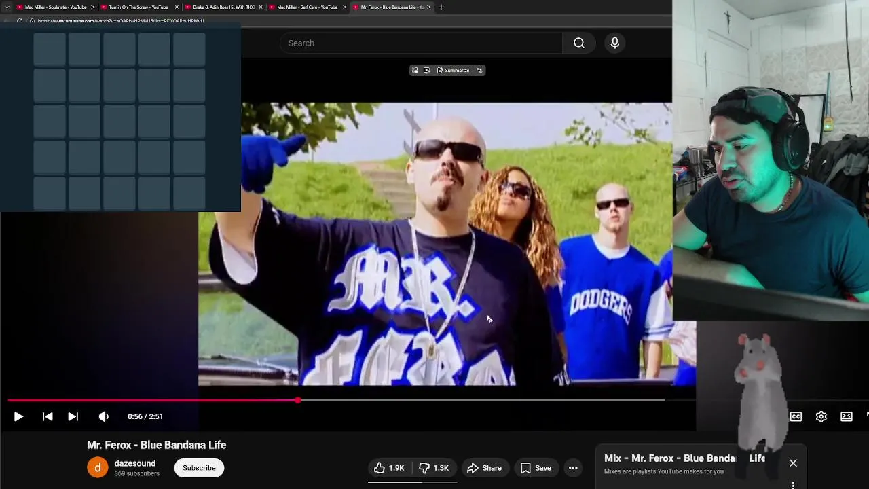Image resolution: width=869 pixels, height=489 pixels.
Task: Open a new browser tab with plus
Action: coord(441,7)
